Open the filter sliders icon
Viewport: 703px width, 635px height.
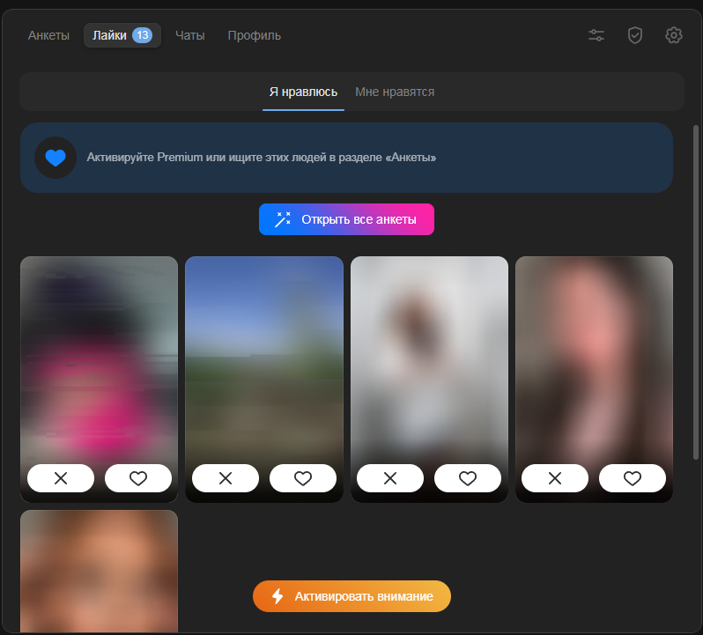click(x=596, y=35)
